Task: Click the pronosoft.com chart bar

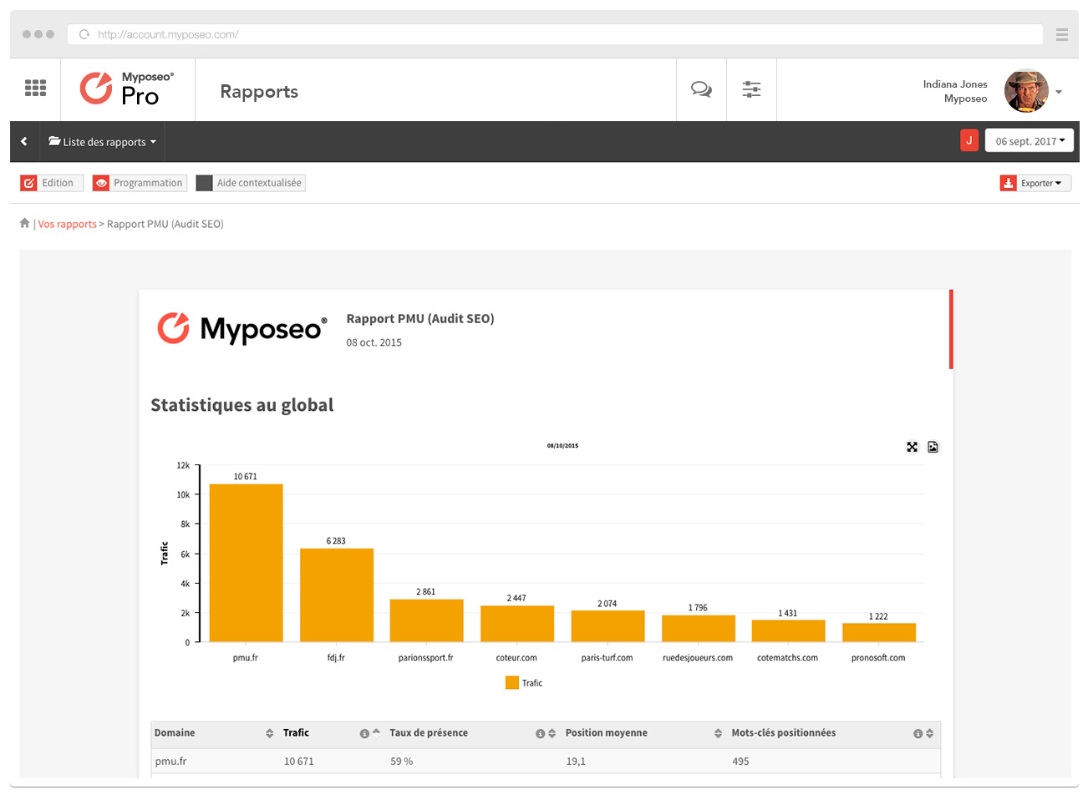Action: (879, 632)
